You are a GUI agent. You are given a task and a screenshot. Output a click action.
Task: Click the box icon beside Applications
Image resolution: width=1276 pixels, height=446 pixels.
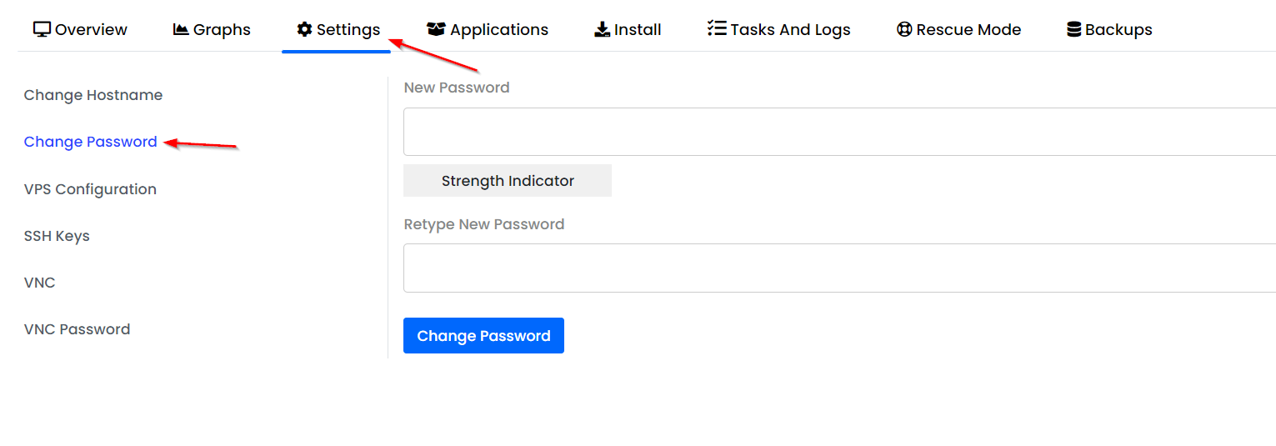436,29
